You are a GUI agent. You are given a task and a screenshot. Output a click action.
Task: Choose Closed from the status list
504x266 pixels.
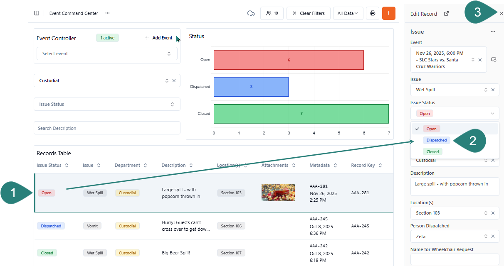432,152
